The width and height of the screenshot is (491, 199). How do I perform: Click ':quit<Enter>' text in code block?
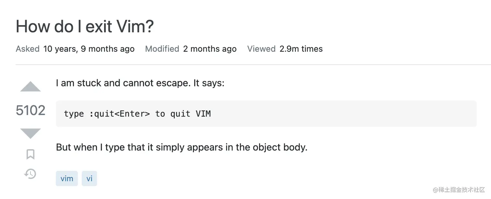click(120, 114)
